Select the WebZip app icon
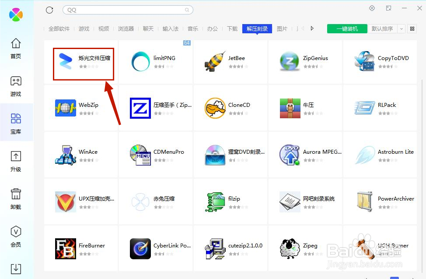Viewport: 426px width, 279px height. pos(66,108)
